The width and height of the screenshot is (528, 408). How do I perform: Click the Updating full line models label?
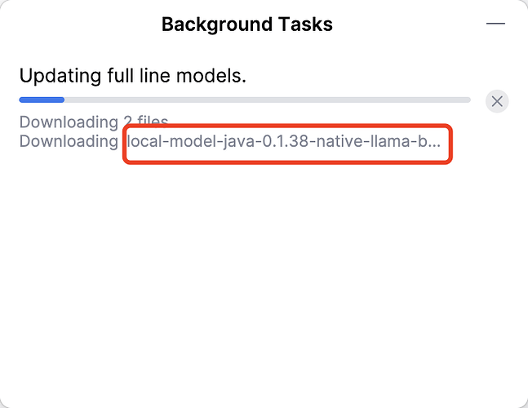133,76
